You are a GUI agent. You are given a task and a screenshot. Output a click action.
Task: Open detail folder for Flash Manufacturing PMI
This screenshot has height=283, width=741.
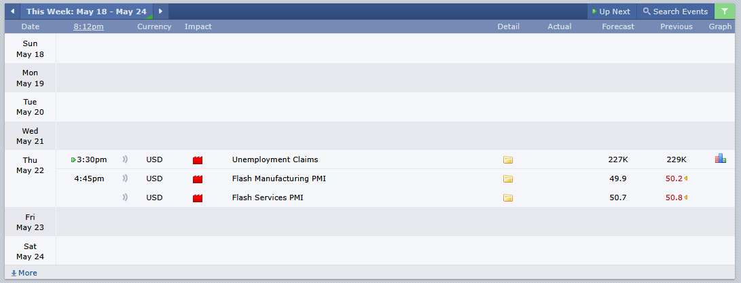point(508,178)
